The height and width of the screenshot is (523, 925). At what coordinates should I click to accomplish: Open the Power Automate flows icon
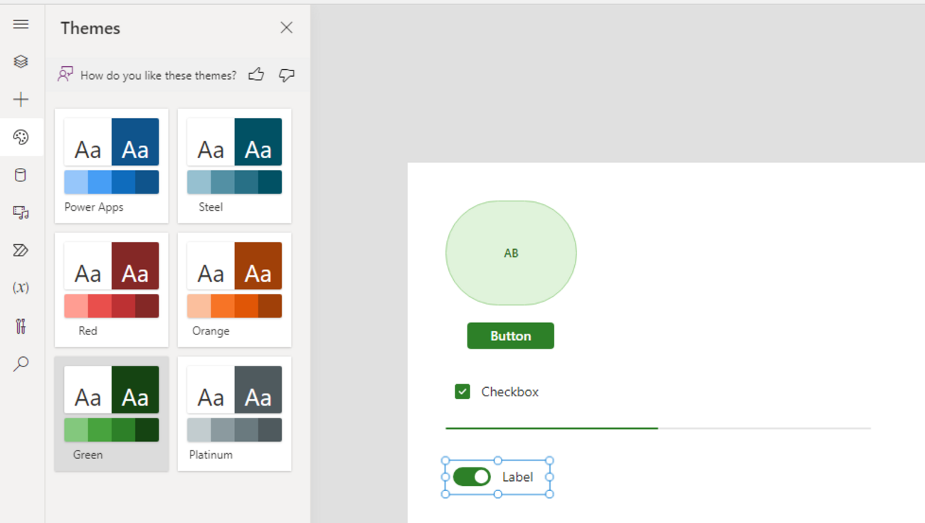coord(21,250)
